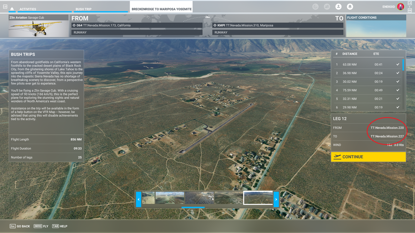The image size is (415, 233).
Task: Click the ETE column header
Action: [376, 54]
